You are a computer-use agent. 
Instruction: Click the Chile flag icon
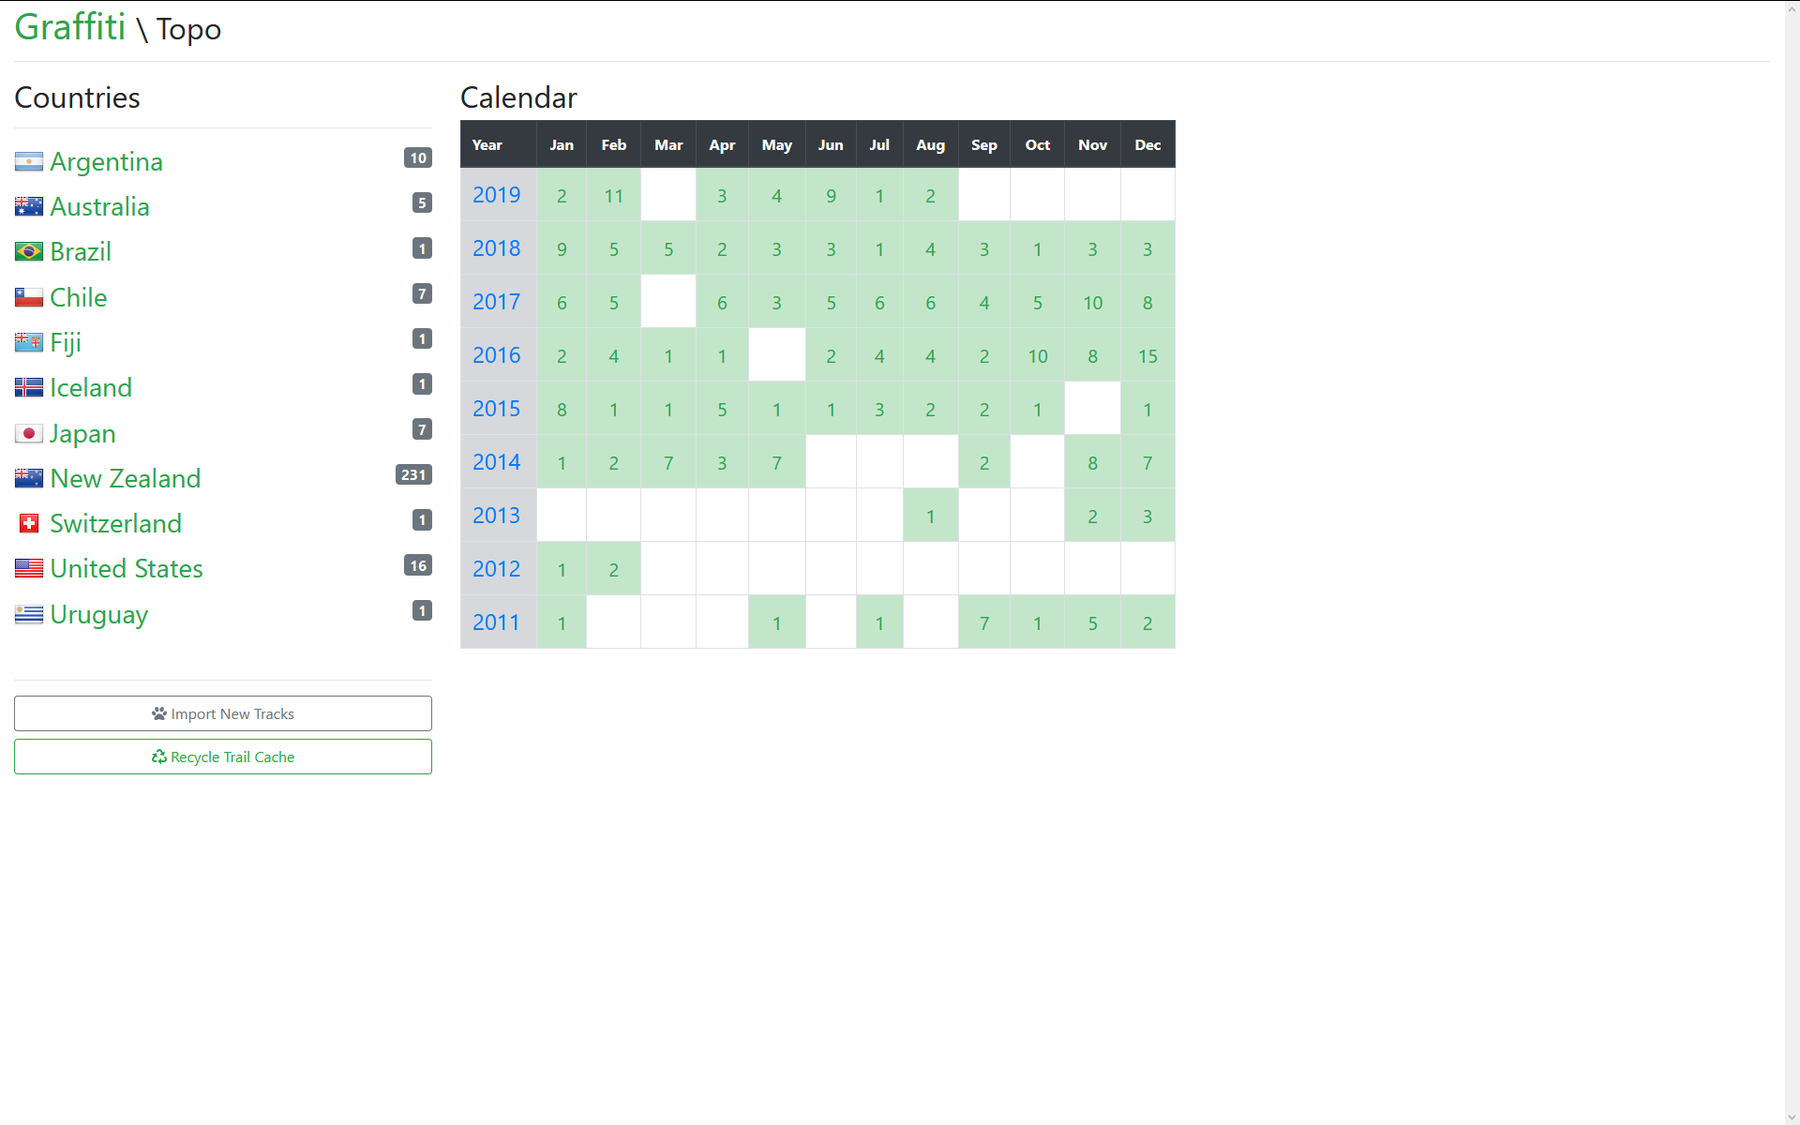pyautogui.click(x=29, y=298)
